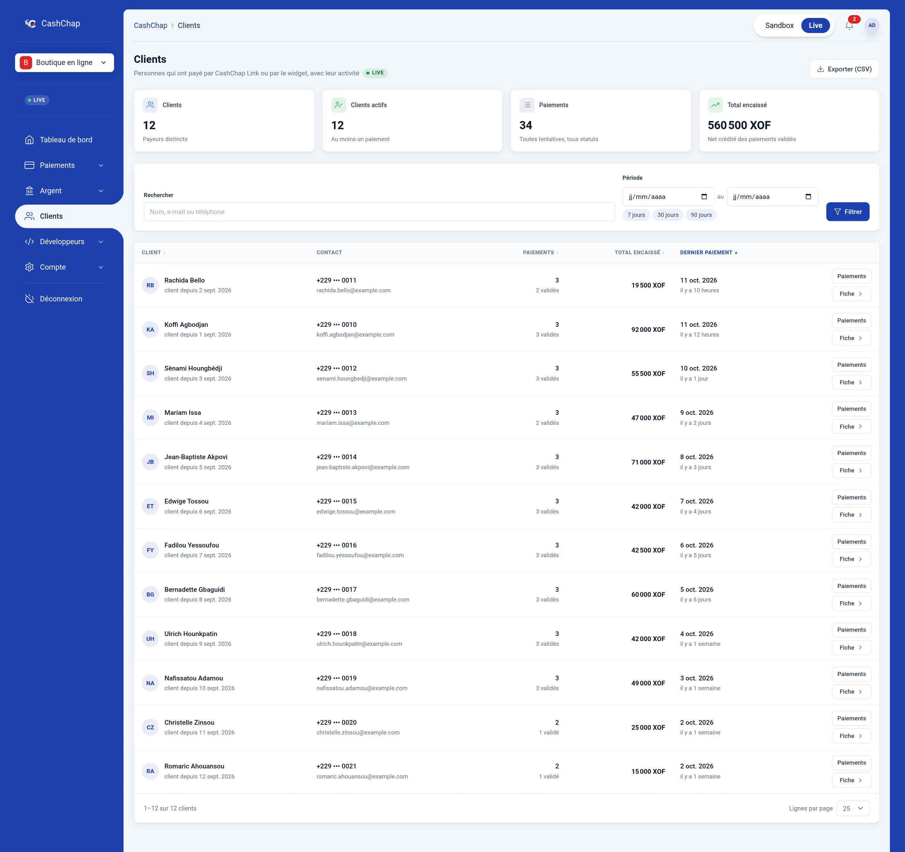Click the Compte gear icon
Screen dimensions: 905x852
30,267
